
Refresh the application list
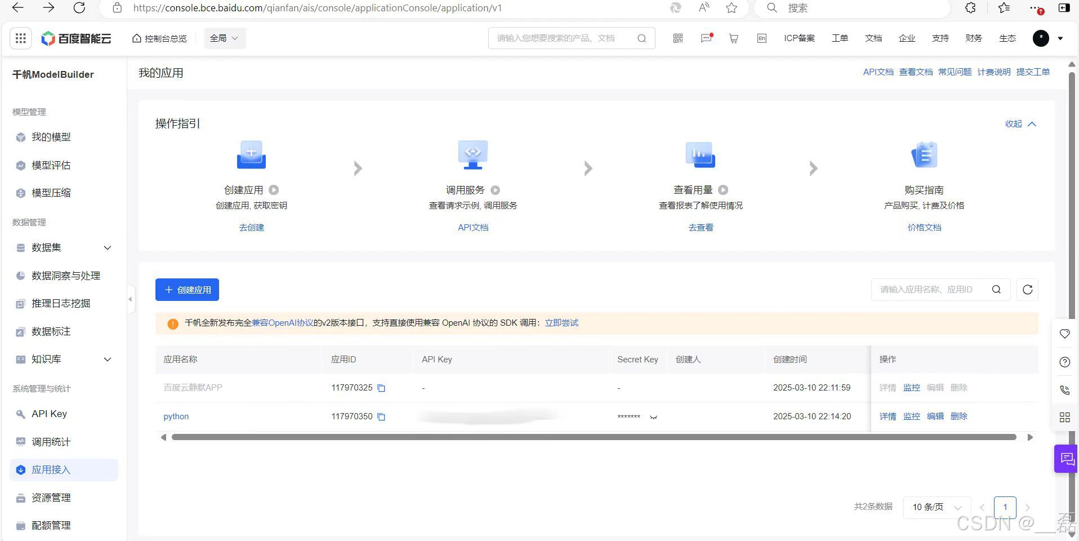tap(1027, 290)
